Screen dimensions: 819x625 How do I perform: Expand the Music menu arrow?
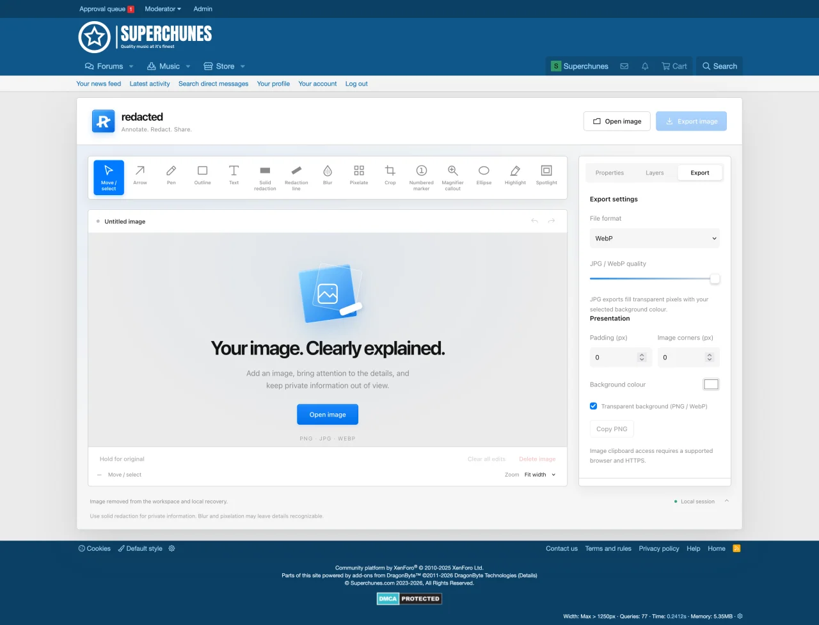tap(188, 67)
